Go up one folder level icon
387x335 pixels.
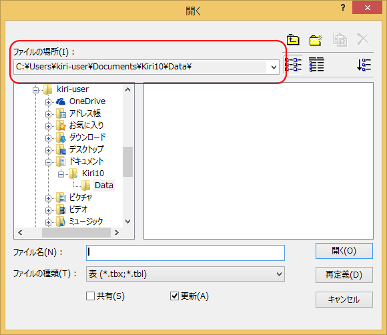293,39
